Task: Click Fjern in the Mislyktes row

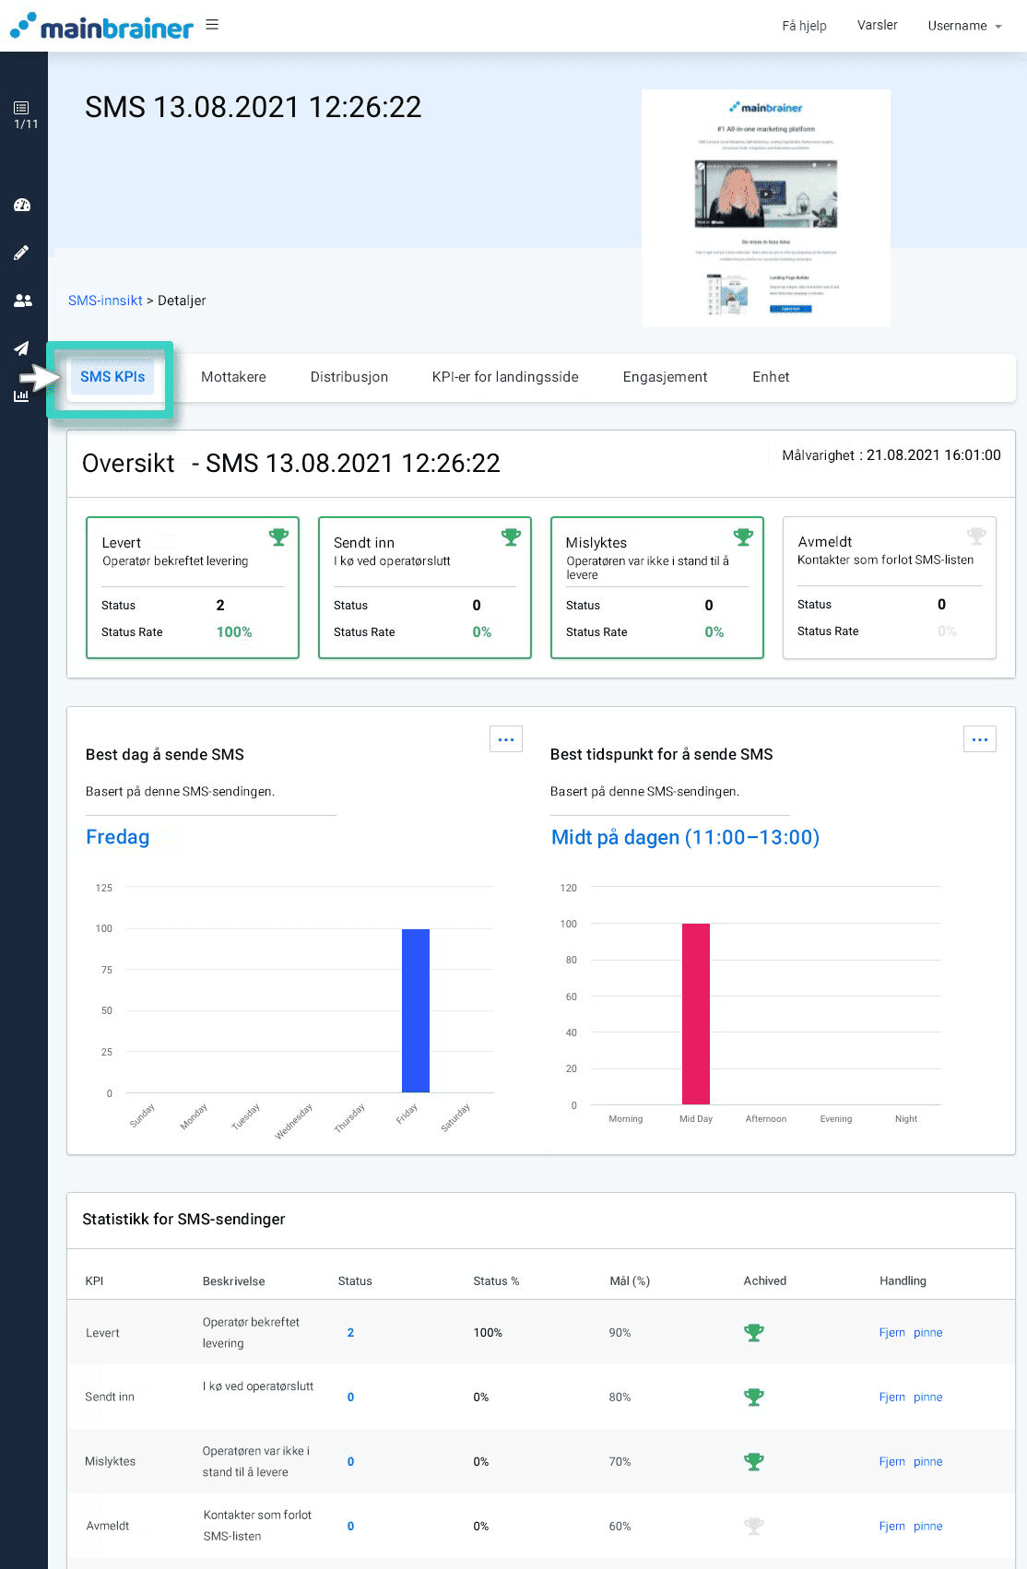Action: click(x=892, y=1461)
